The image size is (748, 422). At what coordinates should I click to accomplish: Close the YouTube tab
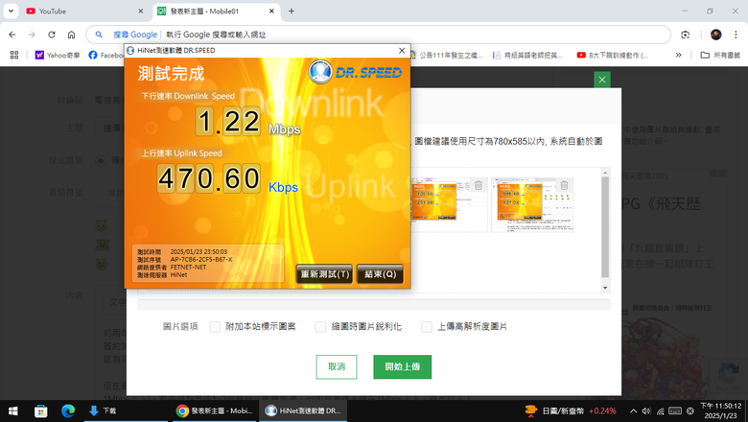coord(141,11)
